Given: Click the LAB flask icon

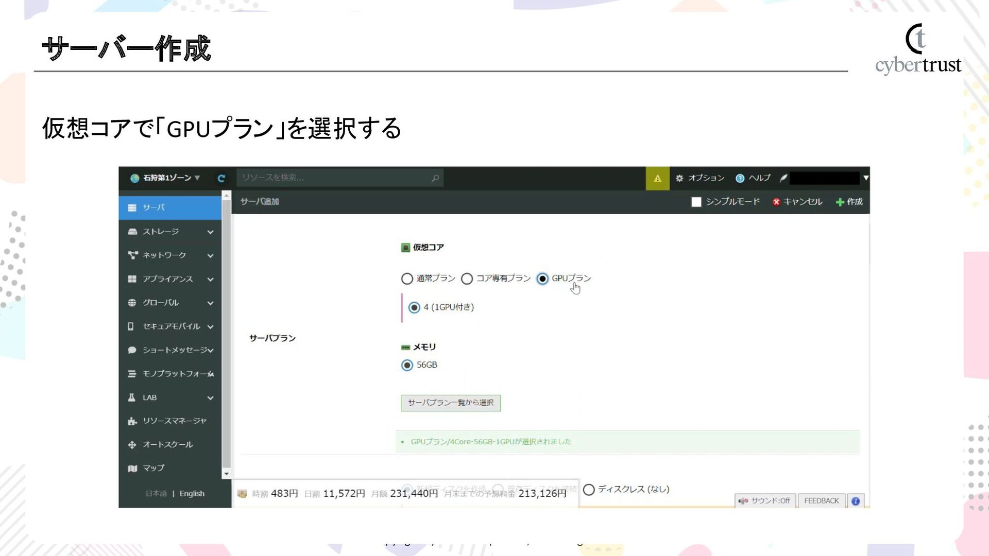Looking at the screenshot, I should [131, 397].
